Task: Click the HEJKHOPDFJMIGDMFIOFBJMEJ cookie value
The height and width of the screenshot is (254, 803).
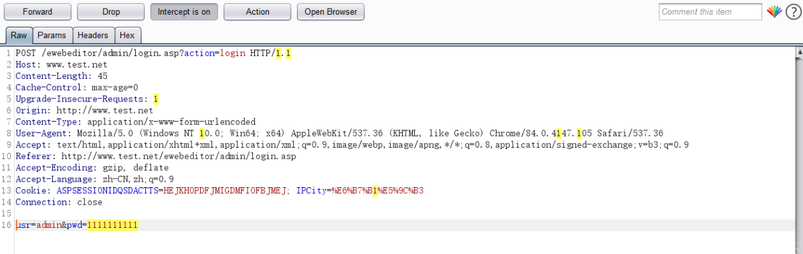Action: coord(225,190)
